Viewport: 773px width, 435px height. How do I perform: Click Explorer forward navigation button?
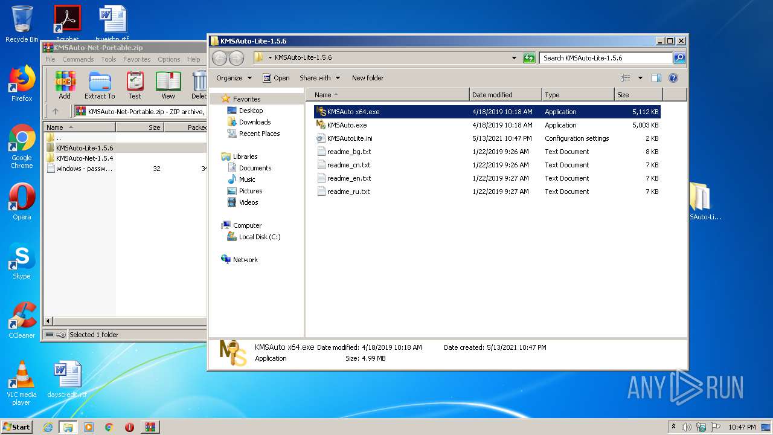(x=236, y=58)
